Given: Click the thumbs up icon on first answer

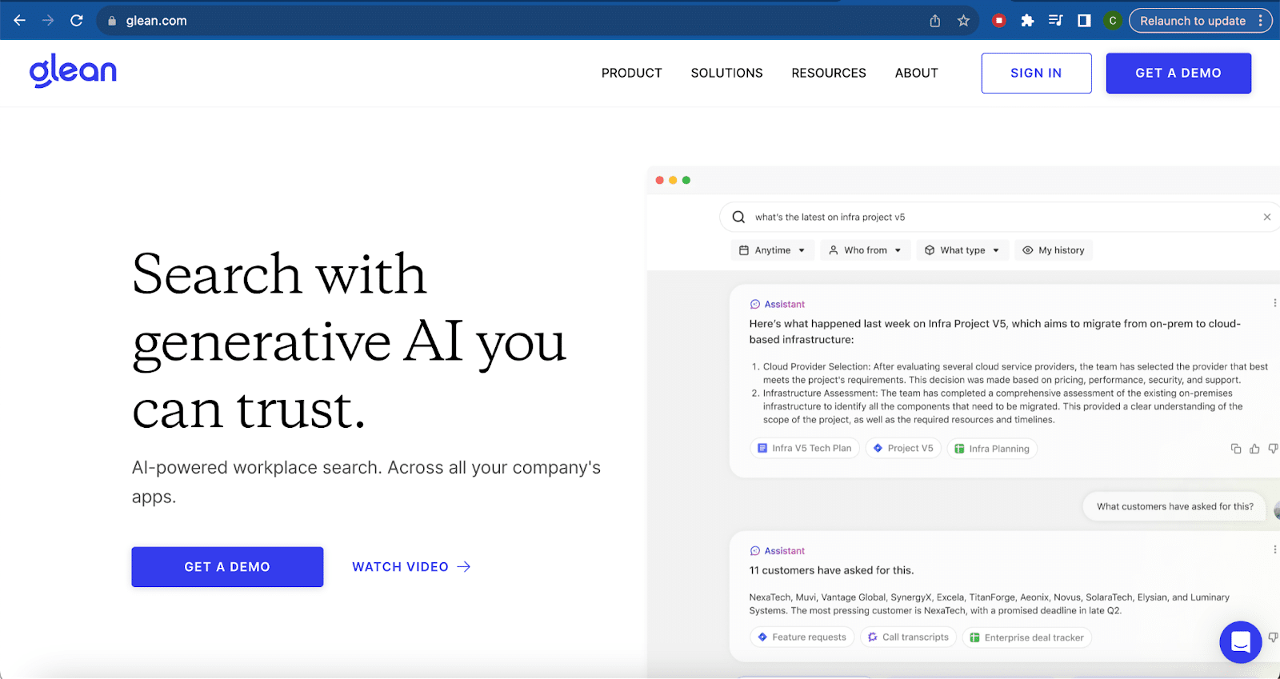Looking at the screenshot, I should point(1254,449).
